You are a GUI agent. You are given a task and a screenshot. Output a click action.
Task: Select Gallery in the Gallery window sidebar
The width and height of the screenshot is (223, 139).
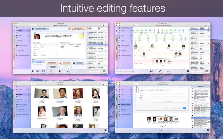coord(23,94)
